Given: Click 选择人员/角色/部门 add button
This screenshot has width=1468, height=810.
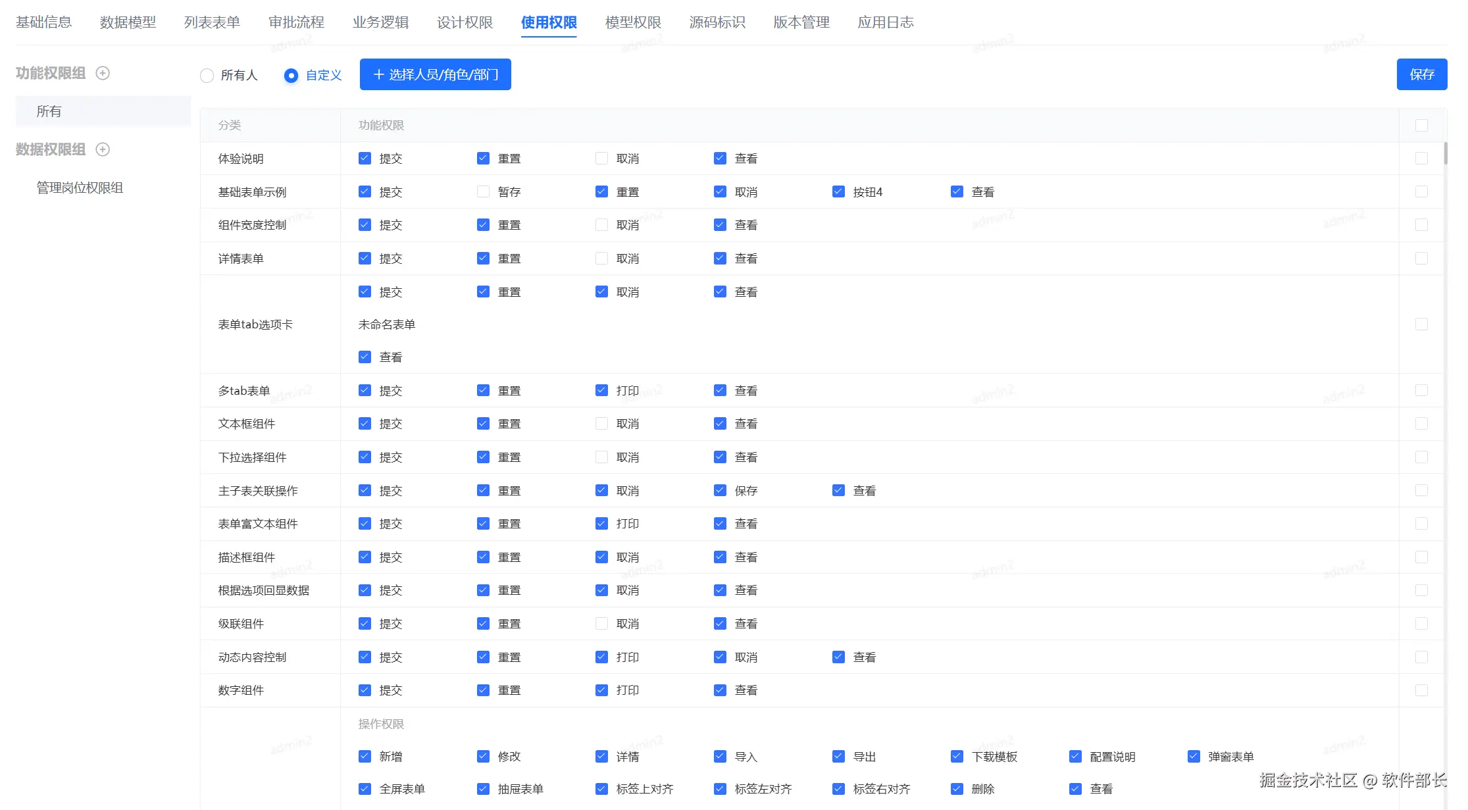Looking at the screenshot, I should (435, 74).
